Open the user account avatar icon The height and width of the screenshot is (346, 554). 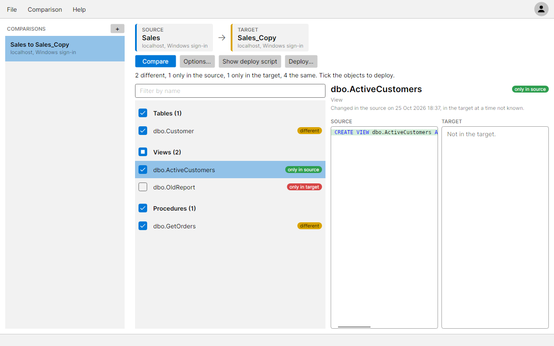pos(541,9)
